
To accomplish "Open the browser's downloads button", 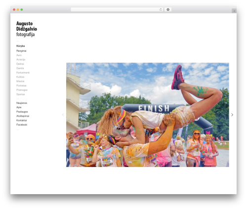I will [168, 10].
